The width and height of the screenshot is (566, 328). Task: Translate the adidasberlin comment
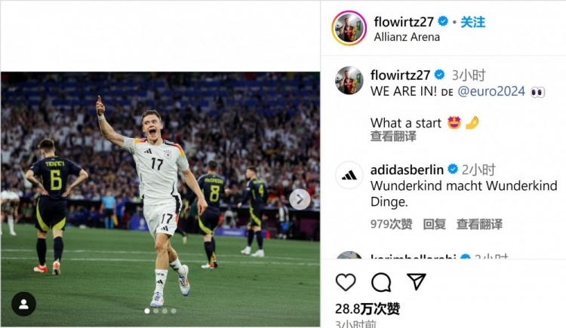(x=479, y=224)
